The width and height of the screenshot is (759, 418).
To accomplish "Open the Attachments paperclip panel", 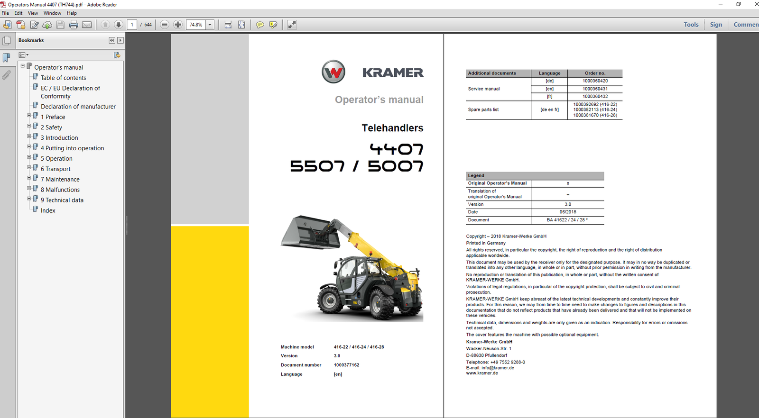I will 7,75.
